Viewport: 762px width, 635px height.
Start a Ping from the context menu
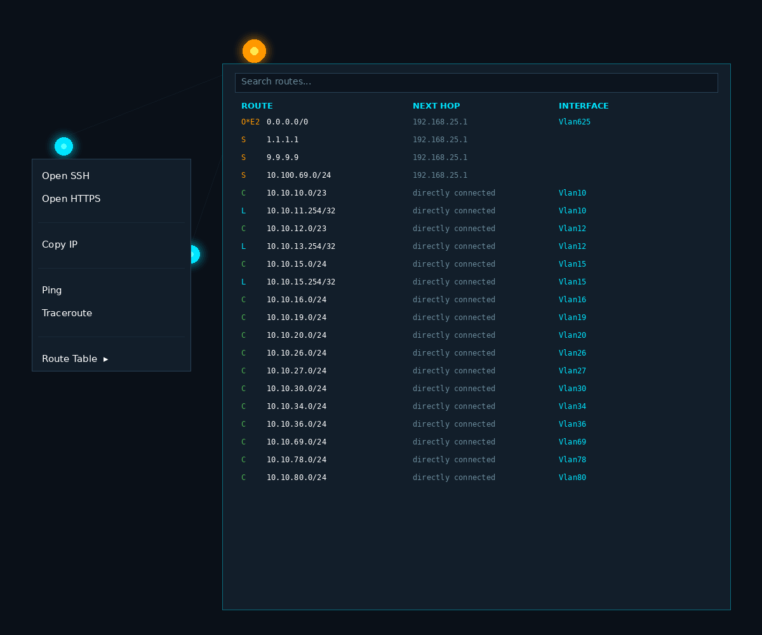[x=51, y=290]
